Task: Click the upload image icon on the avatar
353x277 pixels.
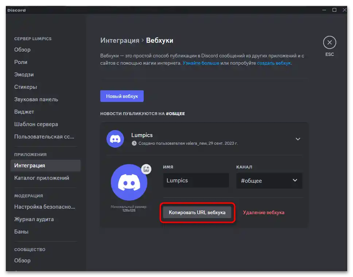Action: tap(146, 169)
